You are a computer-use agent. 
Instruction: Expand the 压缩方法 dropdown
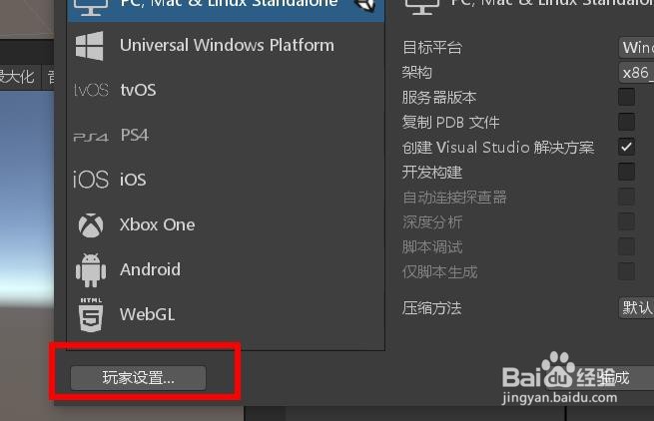(636, 308)
